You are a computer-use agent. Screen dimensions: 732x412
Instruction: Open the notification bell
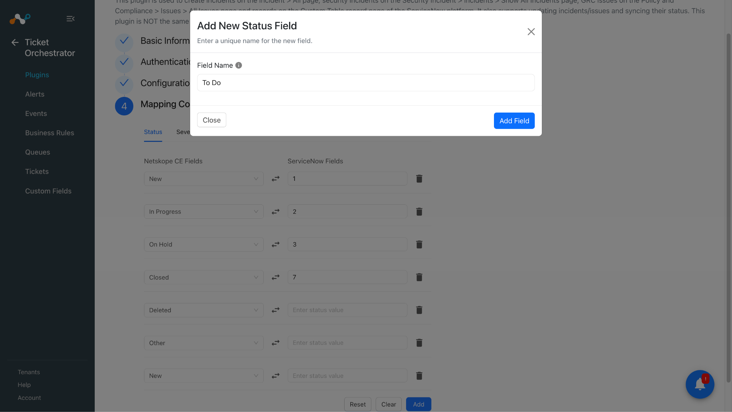[700, 384]
